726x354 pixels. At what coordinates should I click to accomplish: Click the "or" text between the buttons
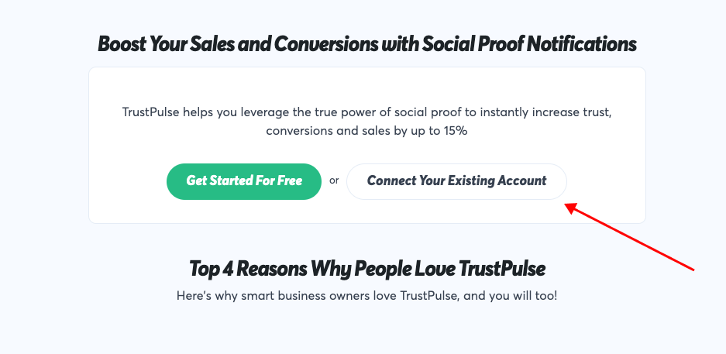pos(334,181)
